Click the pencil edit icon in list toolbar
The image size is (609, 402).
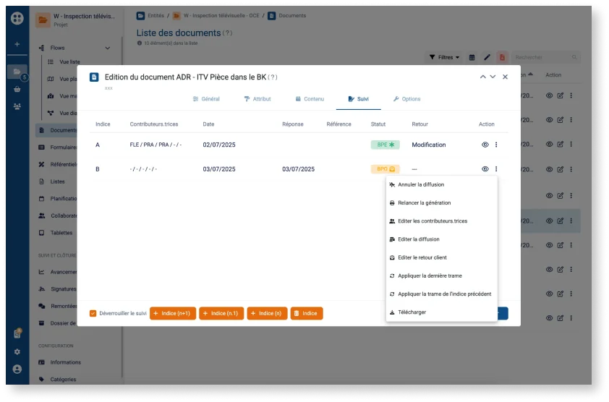click(487, 58)
